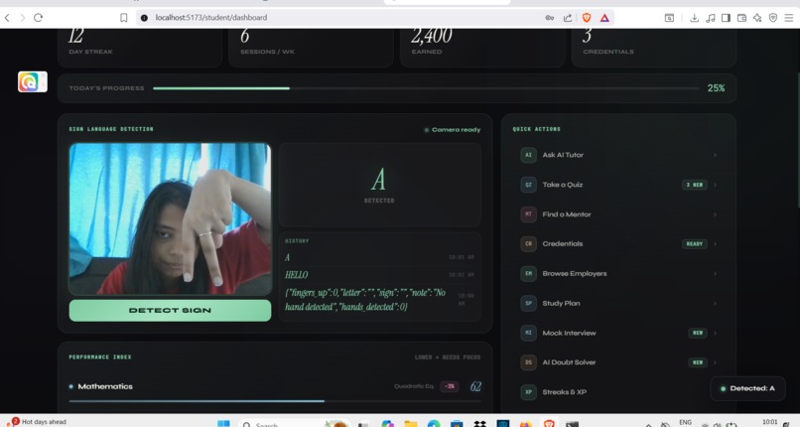This screenshot has height=427, width=800.
Task: Reload the dashboard page
Action: tap(39, 17)
